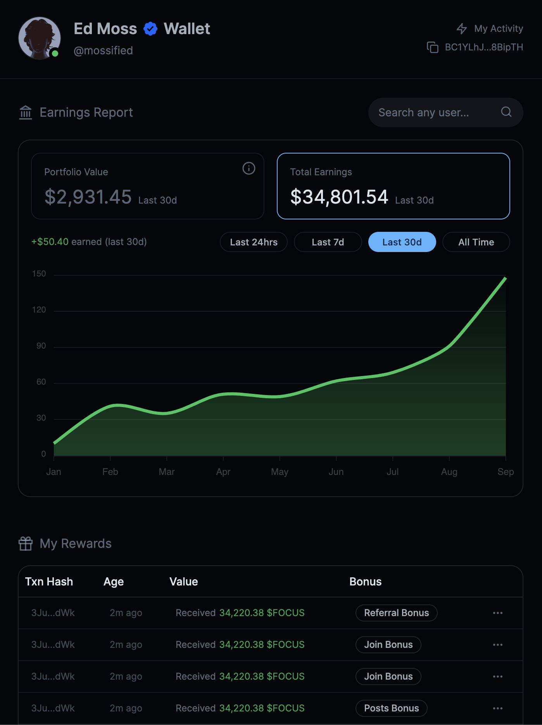The image size is (542, 725).
Task: Select the Total Earnings card
Action: pos(393,186)
